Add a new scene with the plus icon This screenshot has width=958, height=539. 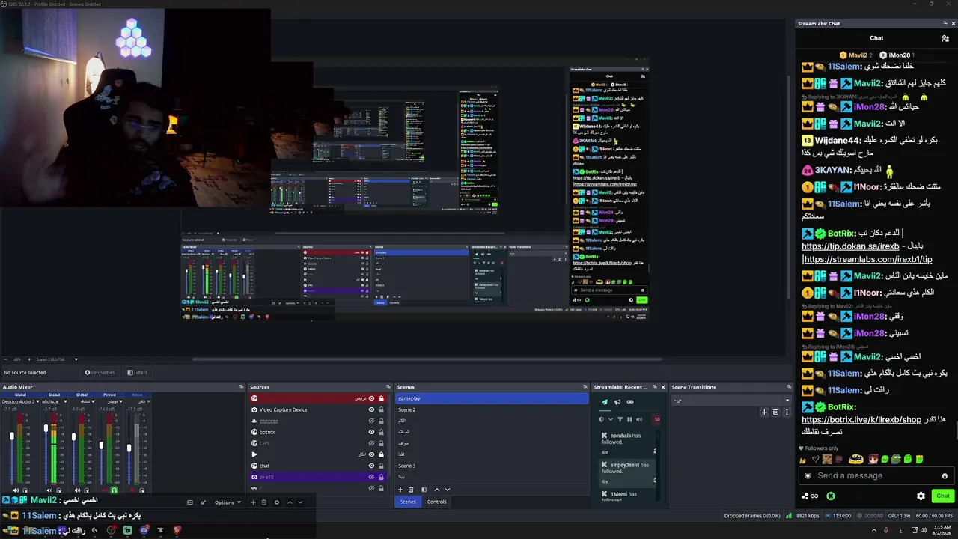400,490
